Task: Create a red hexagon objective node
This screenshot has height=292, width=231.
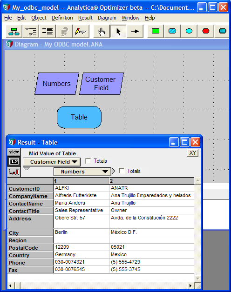Action: 206,31
